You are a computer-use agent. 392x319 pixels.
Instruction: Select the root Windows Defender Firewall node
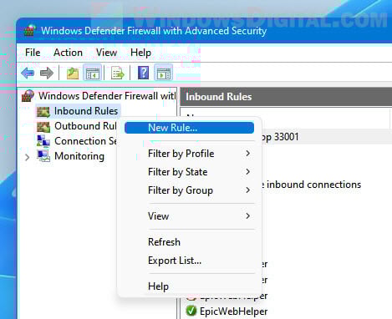pos(107,96)
